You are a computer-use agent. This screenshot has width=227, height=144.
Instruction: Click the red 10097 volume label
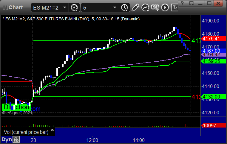[x=213, y=125]
